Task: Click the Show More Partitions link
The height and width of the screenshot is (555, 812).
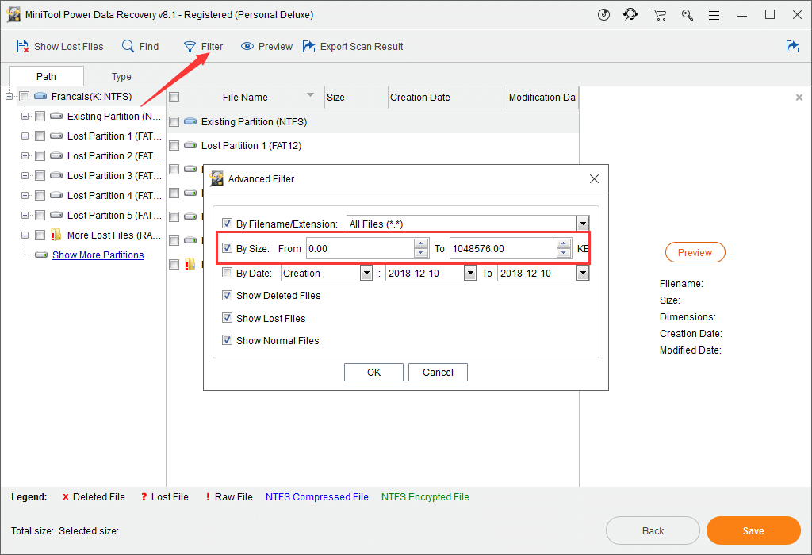Action: 98,255
